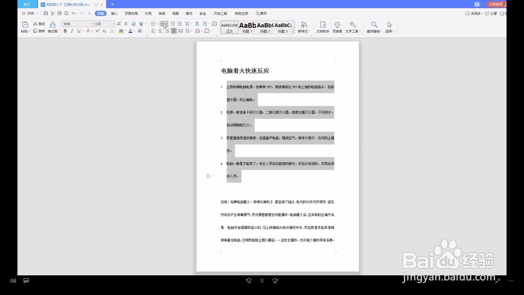Open the Inspiration Box (灵感匣) tool
Screen dimensions: 524x295
click(337, 27)
